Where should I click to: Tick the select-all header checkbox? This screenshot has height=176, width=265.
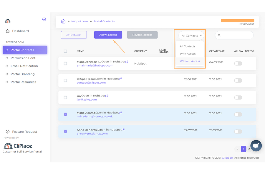coord(65,51)
